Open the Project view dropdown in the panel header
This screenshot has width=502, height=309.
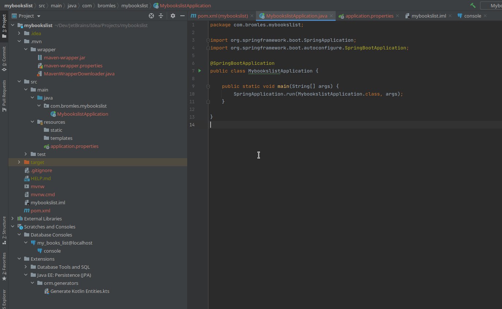[26, 16]
